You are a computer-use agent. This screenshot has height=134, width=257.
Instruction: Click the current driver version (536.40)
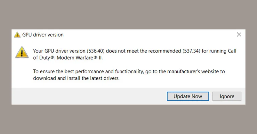pos(95,51)
